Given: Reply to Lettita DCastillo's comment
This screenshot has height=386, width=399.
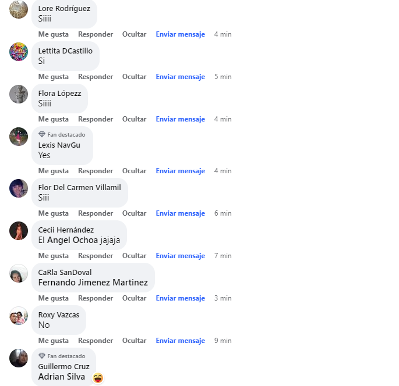Looking at the screenshot, I should coord(96,77).
